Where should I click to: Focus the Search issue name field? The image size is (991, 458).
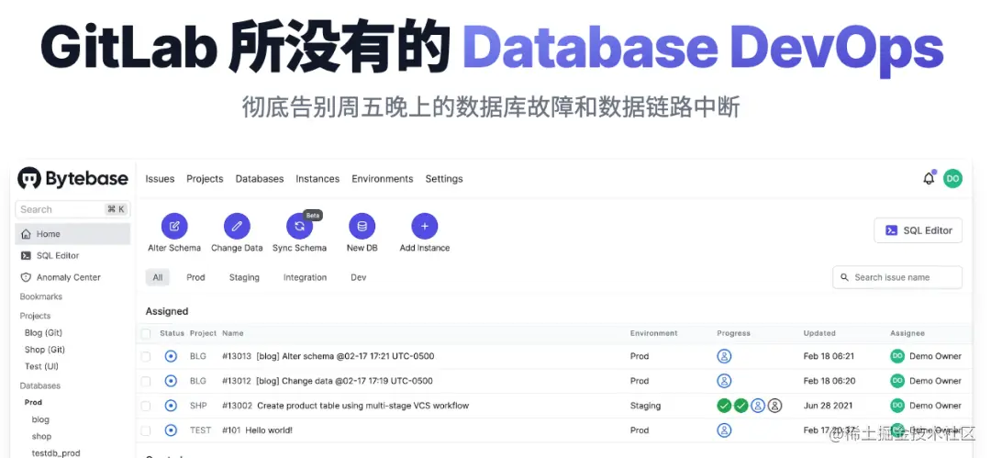[x=897, y=277]
